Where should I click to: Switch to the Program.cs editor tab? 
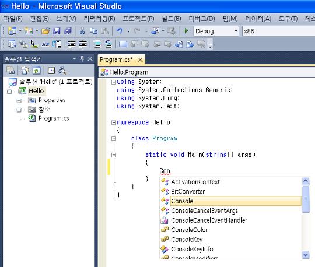[x=116, y=59]
